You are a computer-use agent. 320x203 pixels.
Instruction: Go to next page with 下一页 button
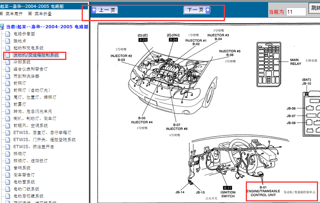(197, 10)
